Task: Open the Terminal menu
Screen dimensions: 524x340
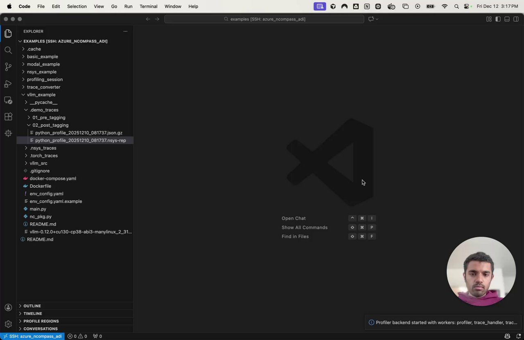Action: point(148,7)
